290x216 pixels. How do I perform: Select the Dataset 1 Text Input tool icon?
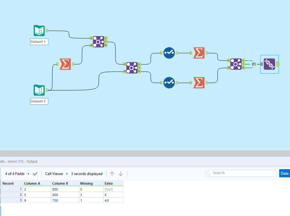39,30
